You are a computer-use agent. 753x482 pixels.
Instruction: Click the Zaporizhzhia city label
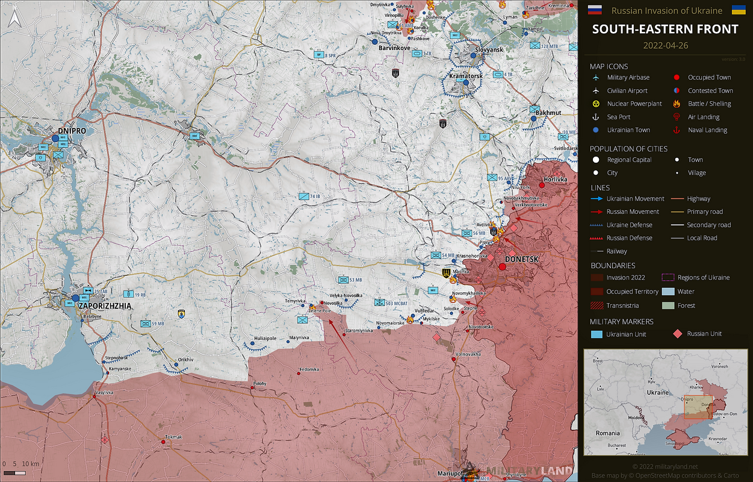105,306
